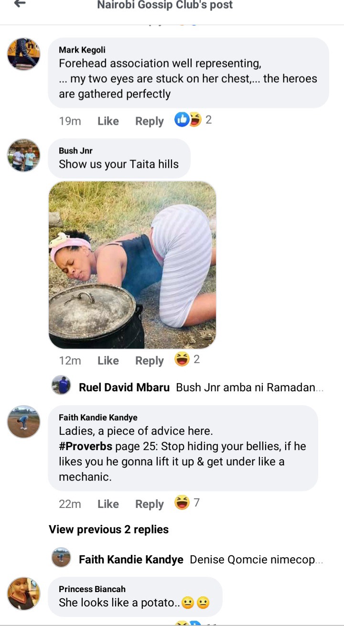This screenshot has height=627, width=344.
Task: Reply to Faith Kandie Kandye's comment
Action: coord(150,504)
